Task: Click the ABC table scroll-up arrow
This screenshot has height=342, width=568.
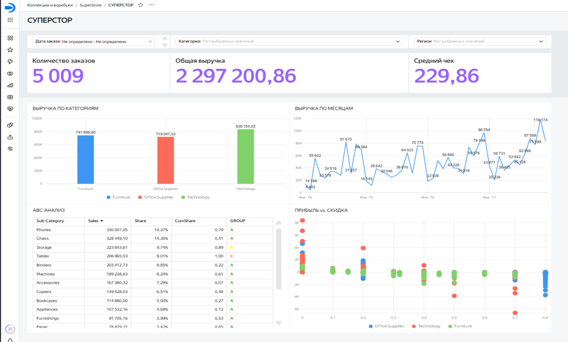Action: (x=279, y=223)
